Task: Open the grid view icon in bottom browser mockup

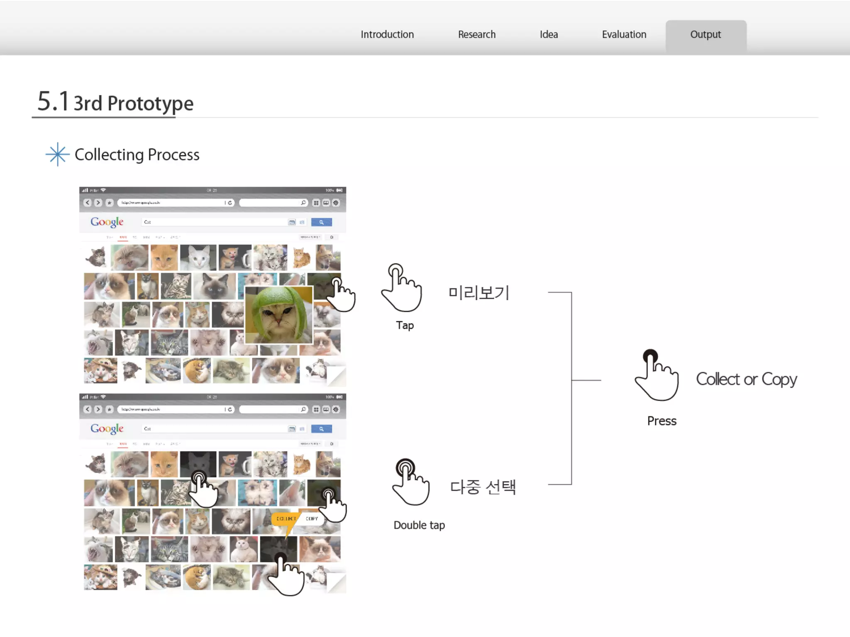Action: (x=316, y=409)
